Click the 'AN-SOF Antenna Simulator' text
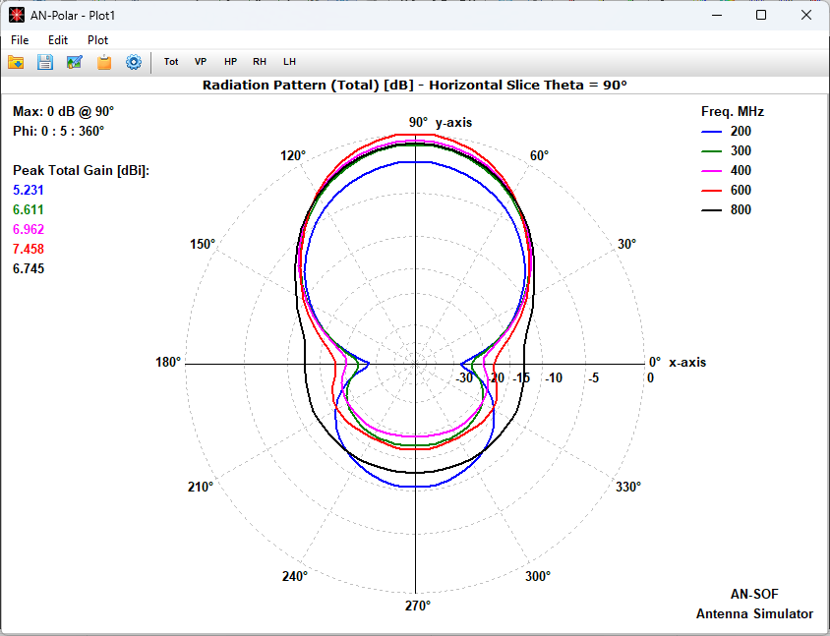 pos(754,604)
